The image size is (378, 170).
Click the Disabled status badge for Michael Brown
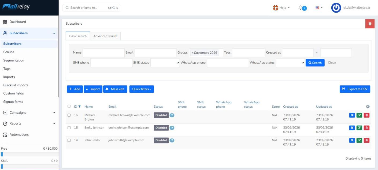[161, 115]
